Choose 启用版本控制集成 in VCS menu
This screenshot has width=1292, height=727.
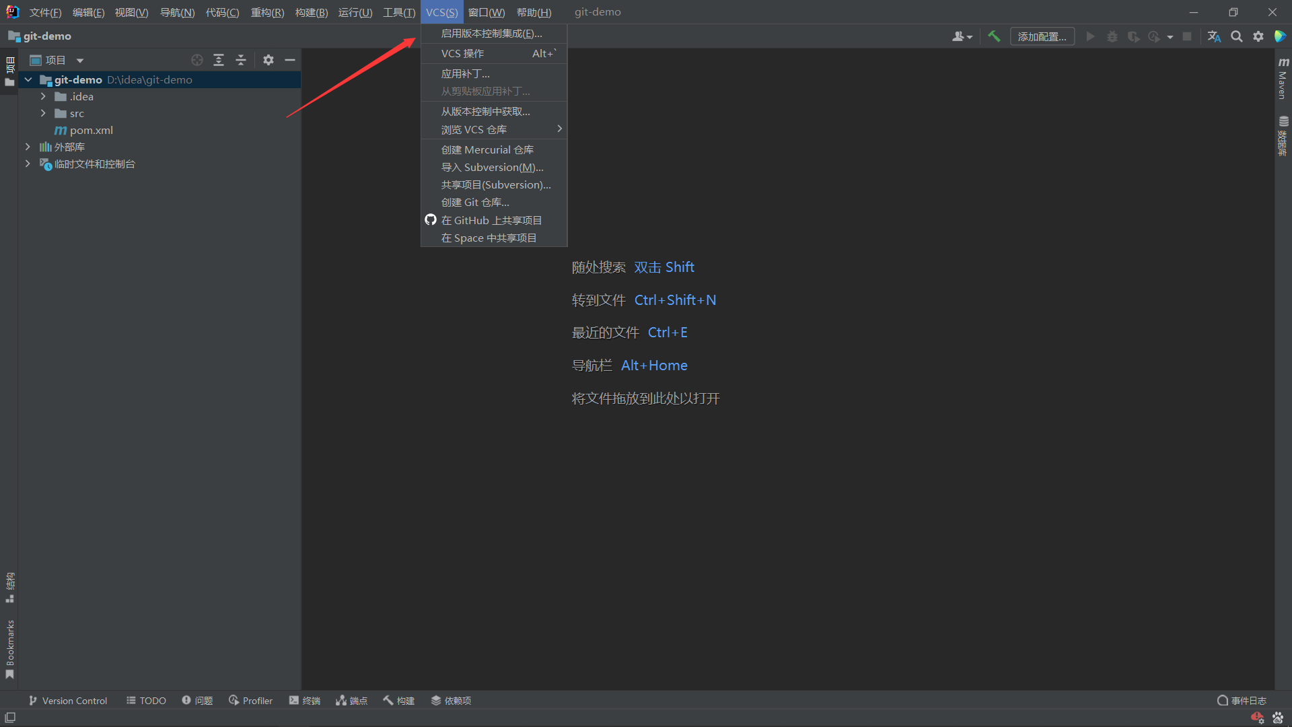[x=494, y=33]
